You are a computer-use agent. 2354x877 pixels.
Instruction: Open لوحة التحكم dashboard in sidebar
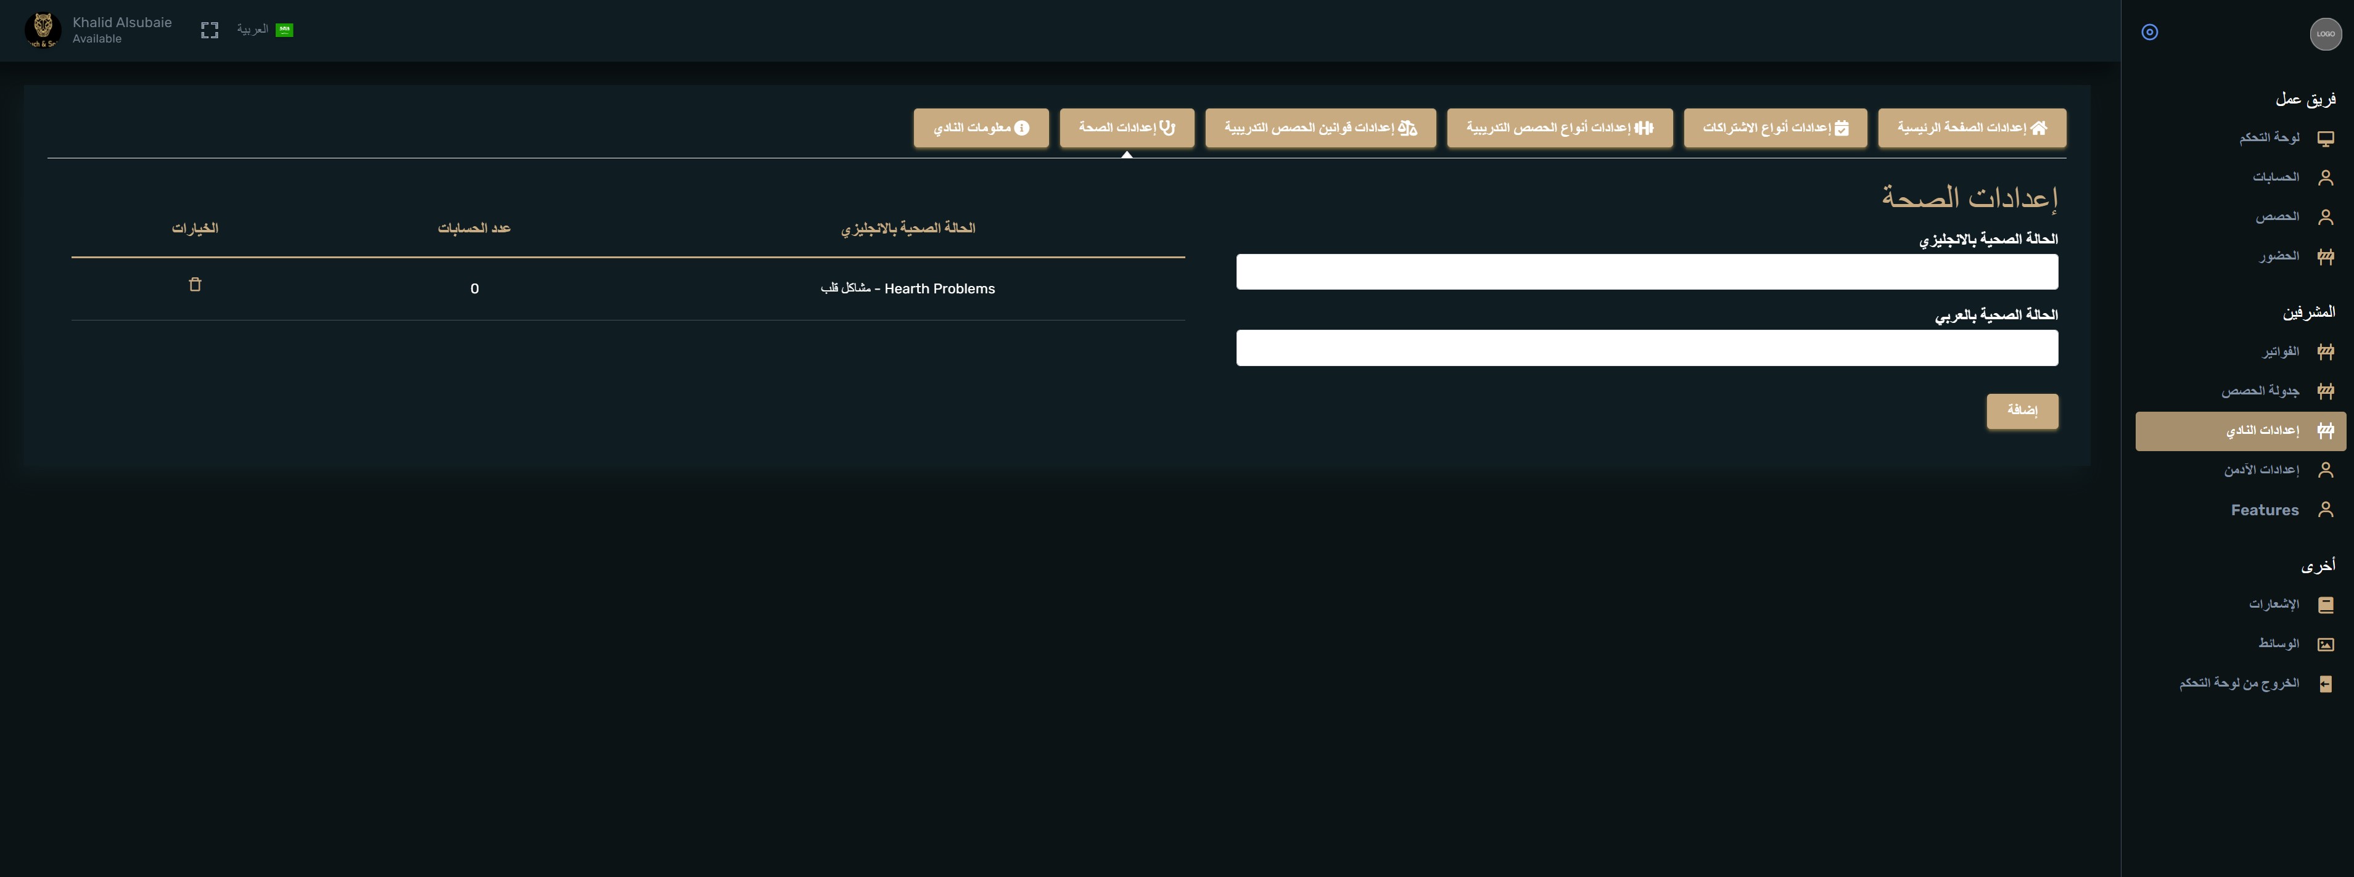point(2268,138)
